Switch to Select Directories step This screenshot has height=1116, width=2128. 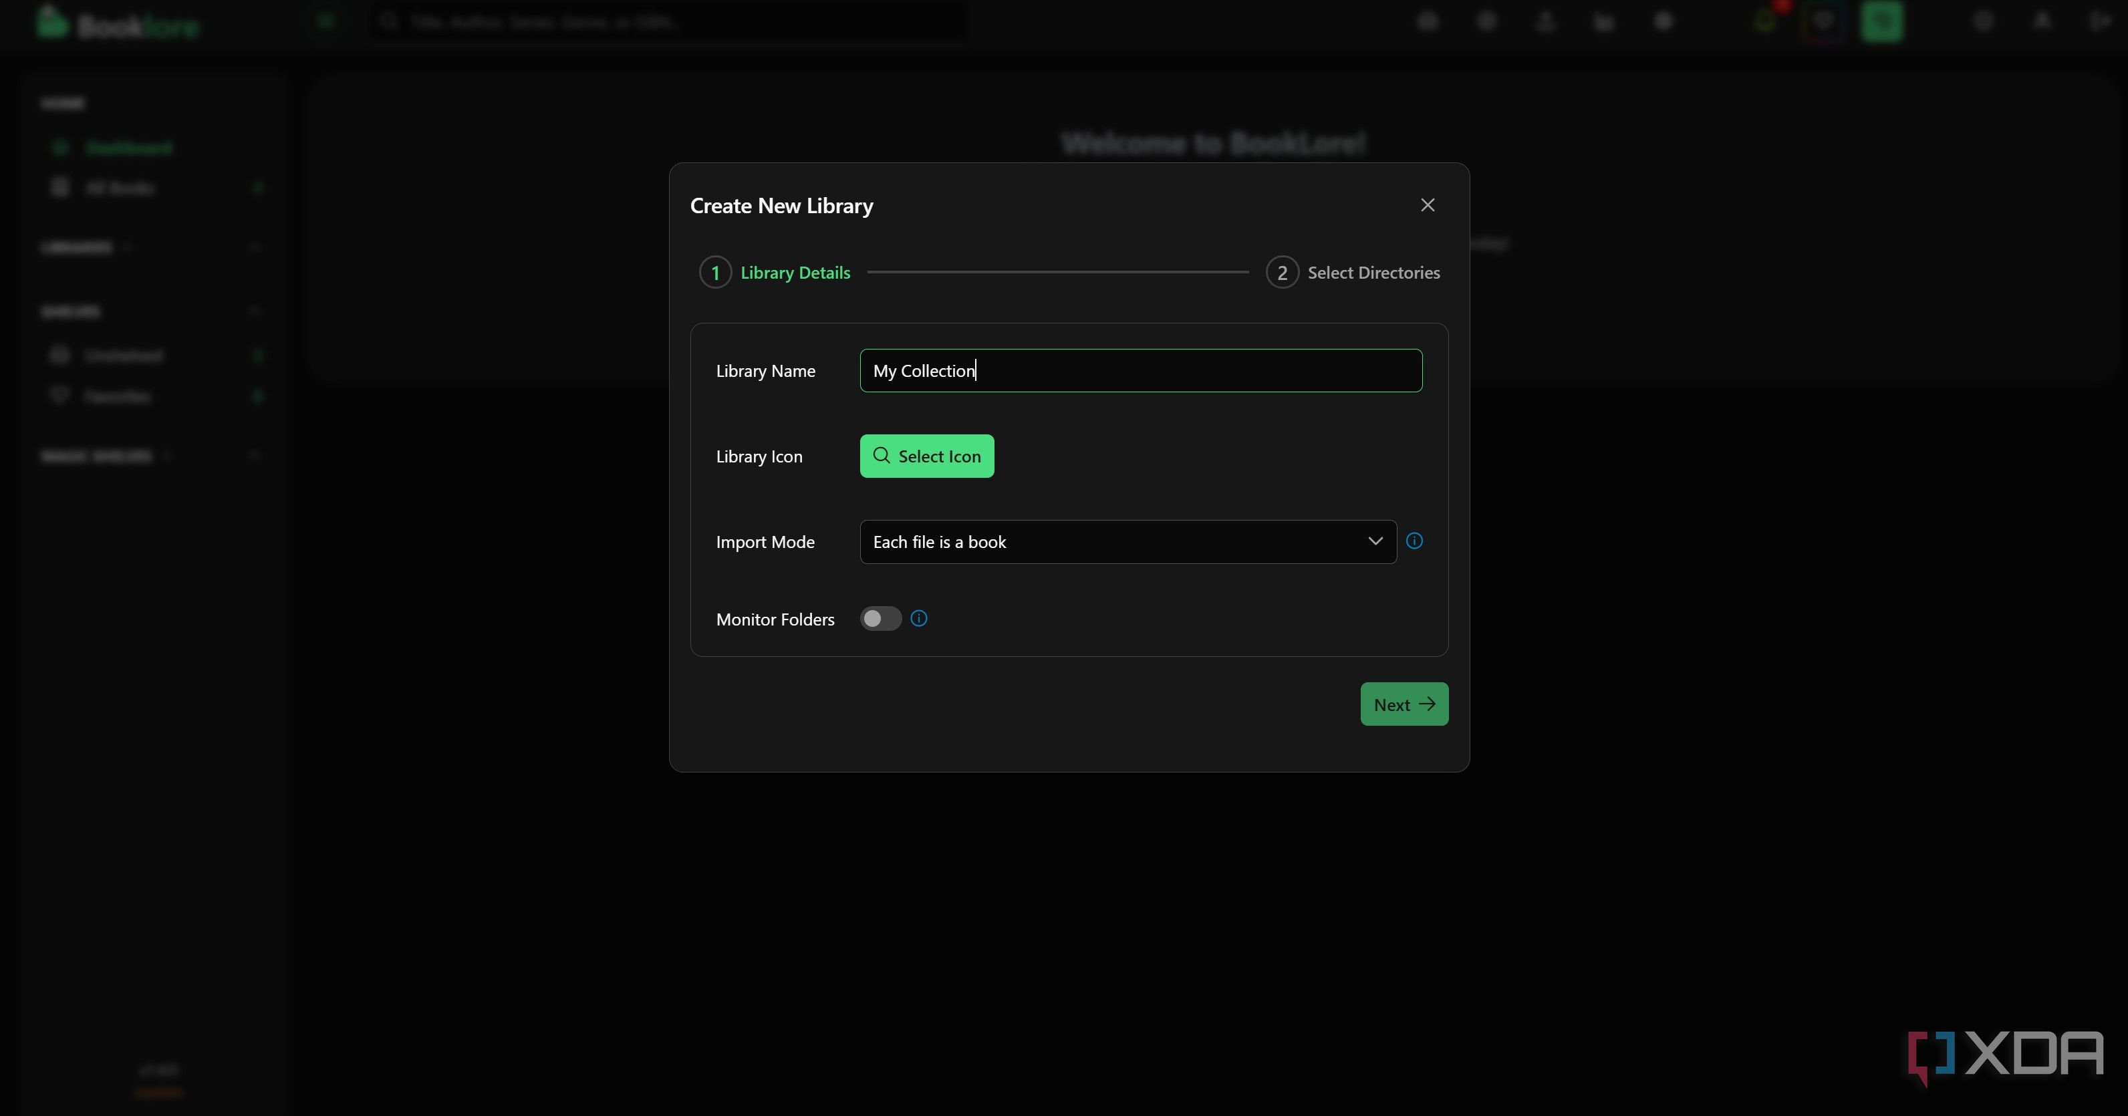tap(1374, 273)
